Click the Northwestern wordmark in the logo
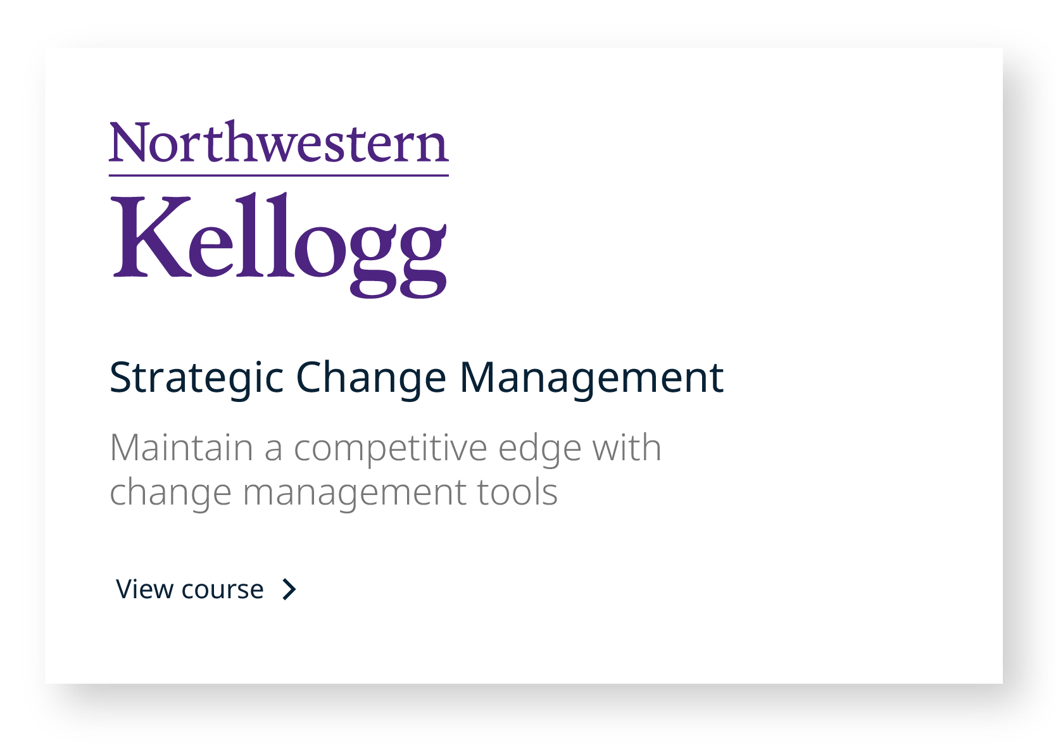Screen dimensions: 1056x747 click(x=279, y=142)
